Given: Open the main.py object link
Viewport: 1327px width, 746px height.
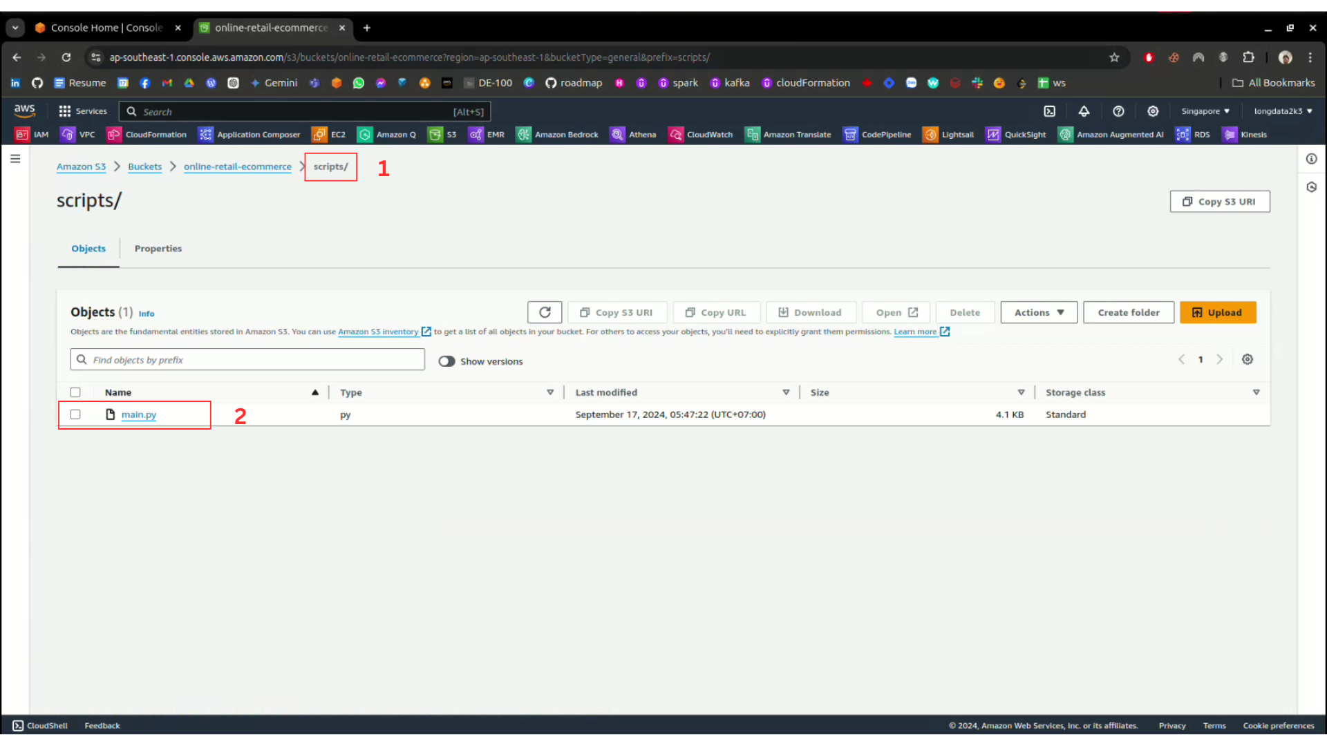Looking at the screenshot, I should pyautogui.click(x=138, y=414).
